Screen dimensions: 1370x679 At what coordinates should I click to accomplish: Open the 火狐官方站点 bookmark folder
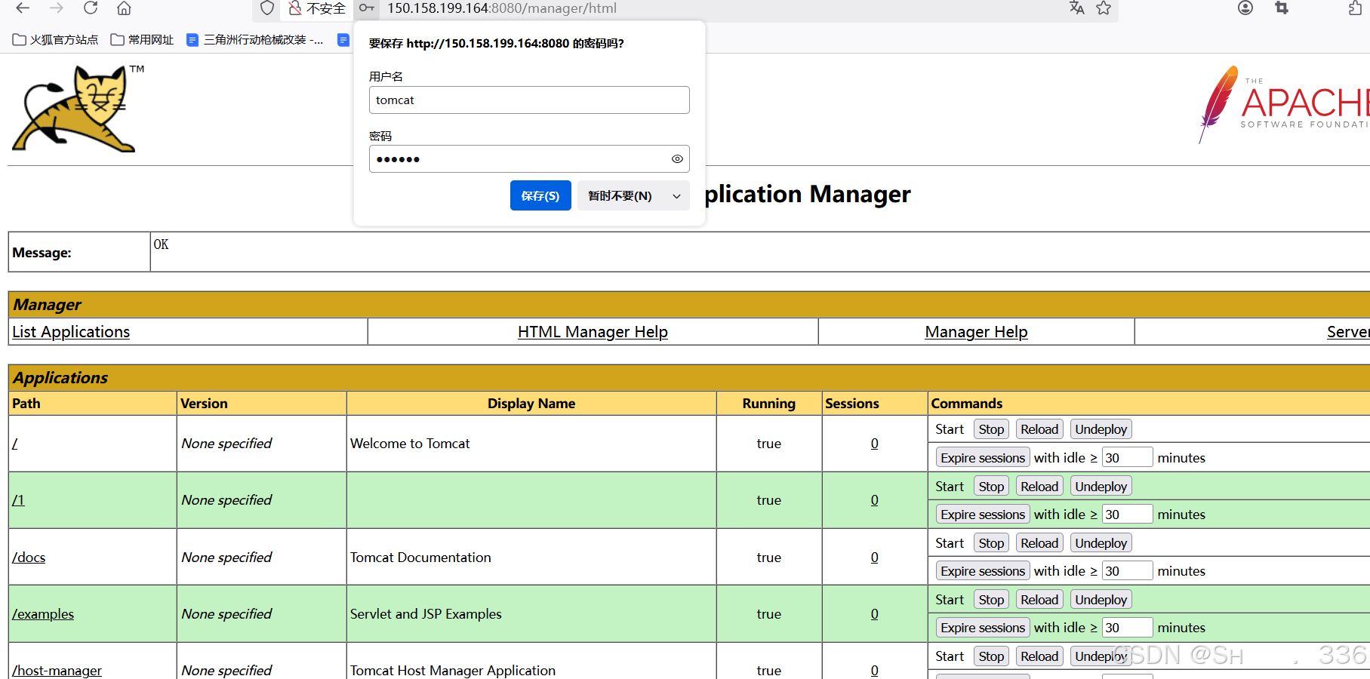(x=56, y=40)
